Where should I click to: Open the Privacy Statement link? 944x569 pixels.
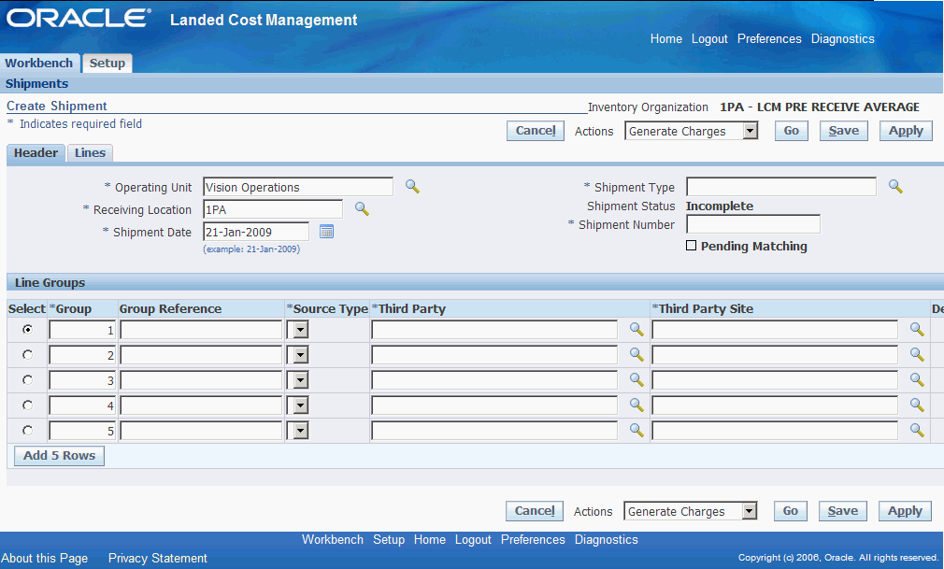(158, 558)
